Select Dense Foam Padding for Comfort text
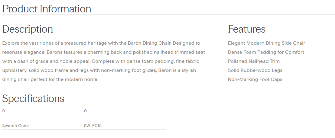The image size is (335, 138). click(x=266, y=52)
